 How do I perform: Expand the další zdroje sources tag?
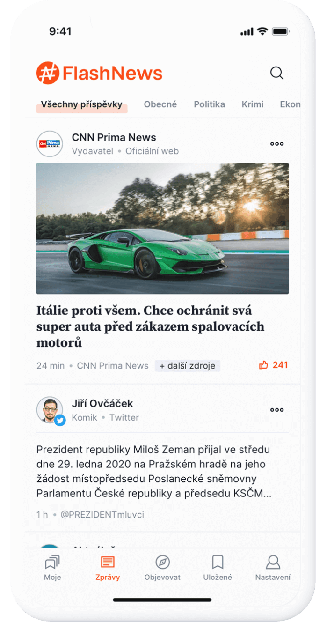188,366
